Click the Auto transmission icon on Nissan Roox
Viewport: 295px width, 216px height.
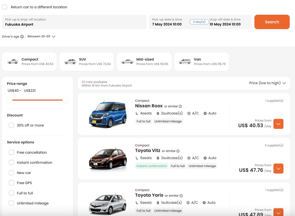pyautogui.click(x=205, y=113)
